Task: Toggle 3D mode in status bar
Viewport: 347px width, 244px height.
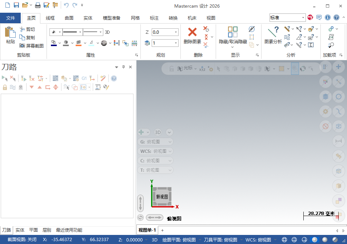Action: point(155,240)
